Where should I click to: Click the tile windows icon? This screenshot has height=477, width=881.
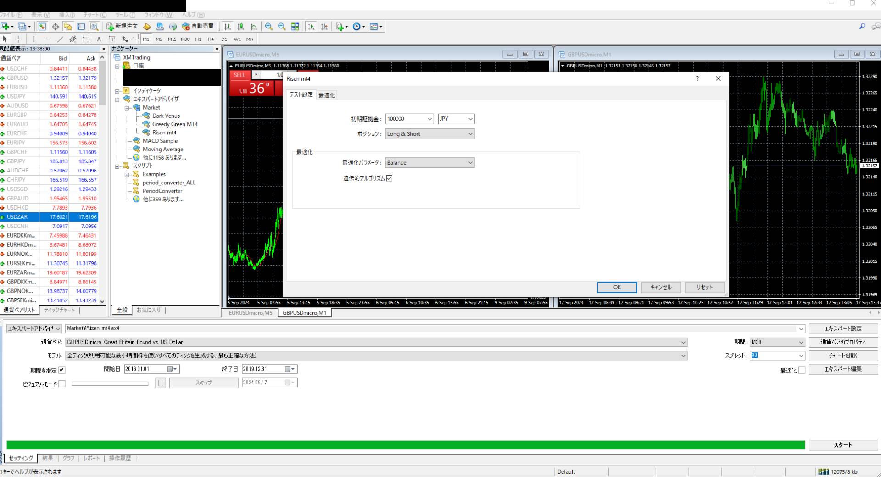(x=295, y=27)
